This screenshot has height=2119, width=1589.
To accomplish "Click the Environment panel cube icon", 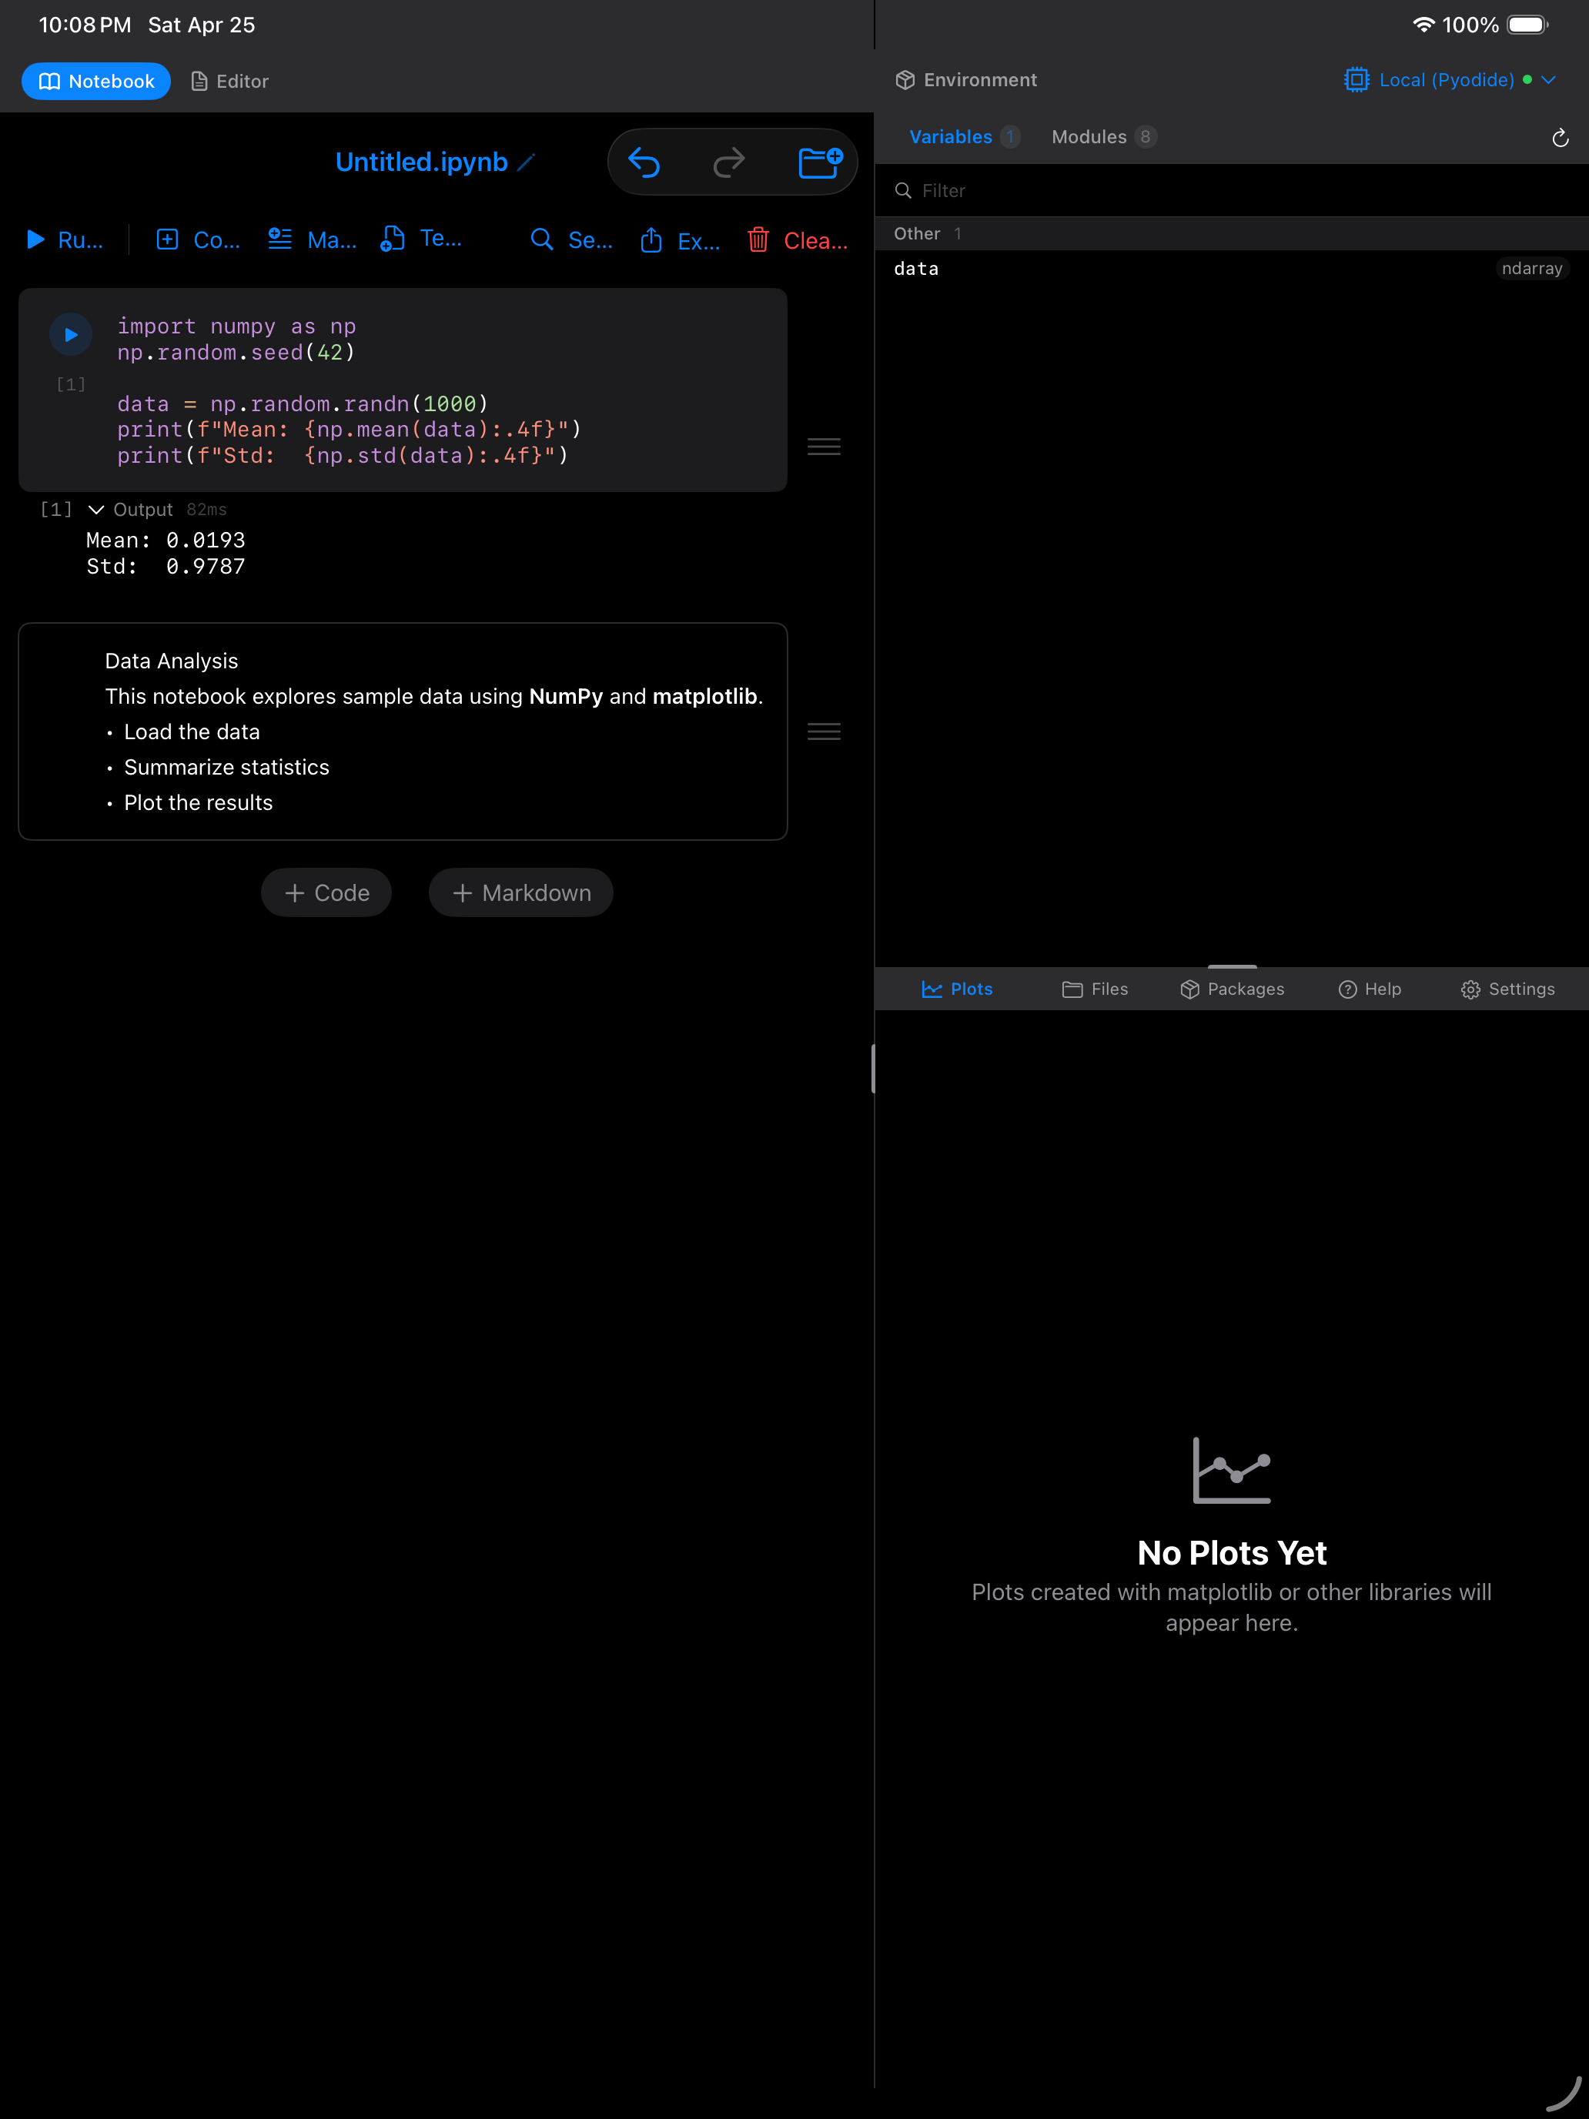I will pos(905,81).
